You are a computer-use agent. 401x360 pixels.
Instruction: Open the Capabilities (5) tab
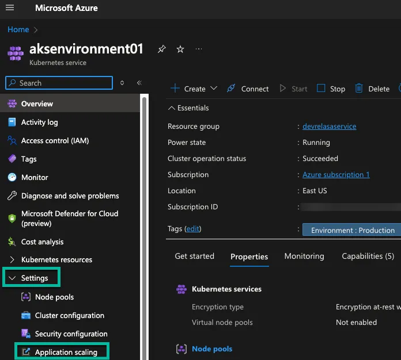pyautogui.click(x=368, y=256)
